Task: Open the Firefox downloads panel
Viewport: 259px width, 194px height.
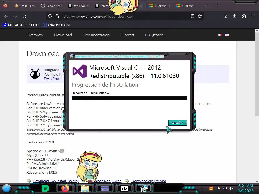Action: [234, 16]
